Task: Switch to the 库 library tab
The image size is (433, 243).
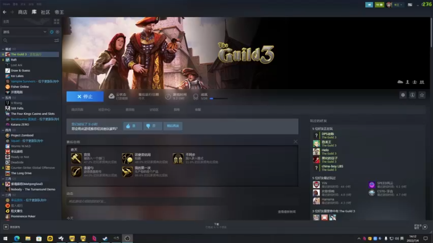Action: [x=34, y=12]
